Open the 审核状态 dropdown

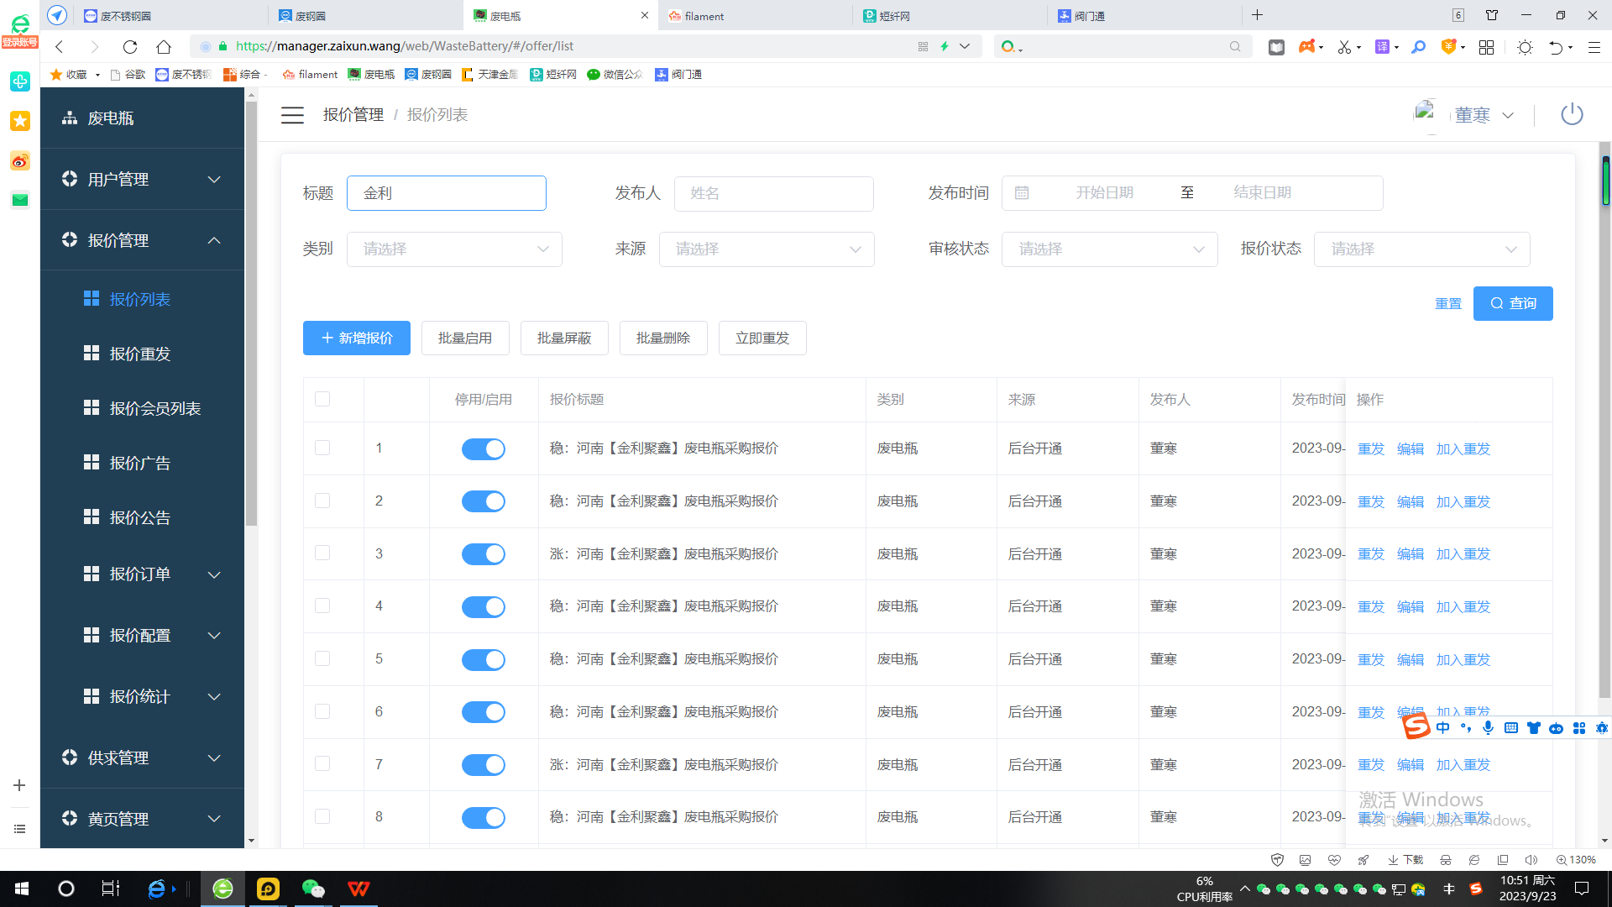1109,249
